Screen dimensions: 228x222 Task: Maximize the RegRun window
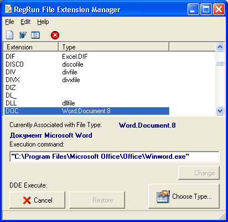tap(206, 9)
